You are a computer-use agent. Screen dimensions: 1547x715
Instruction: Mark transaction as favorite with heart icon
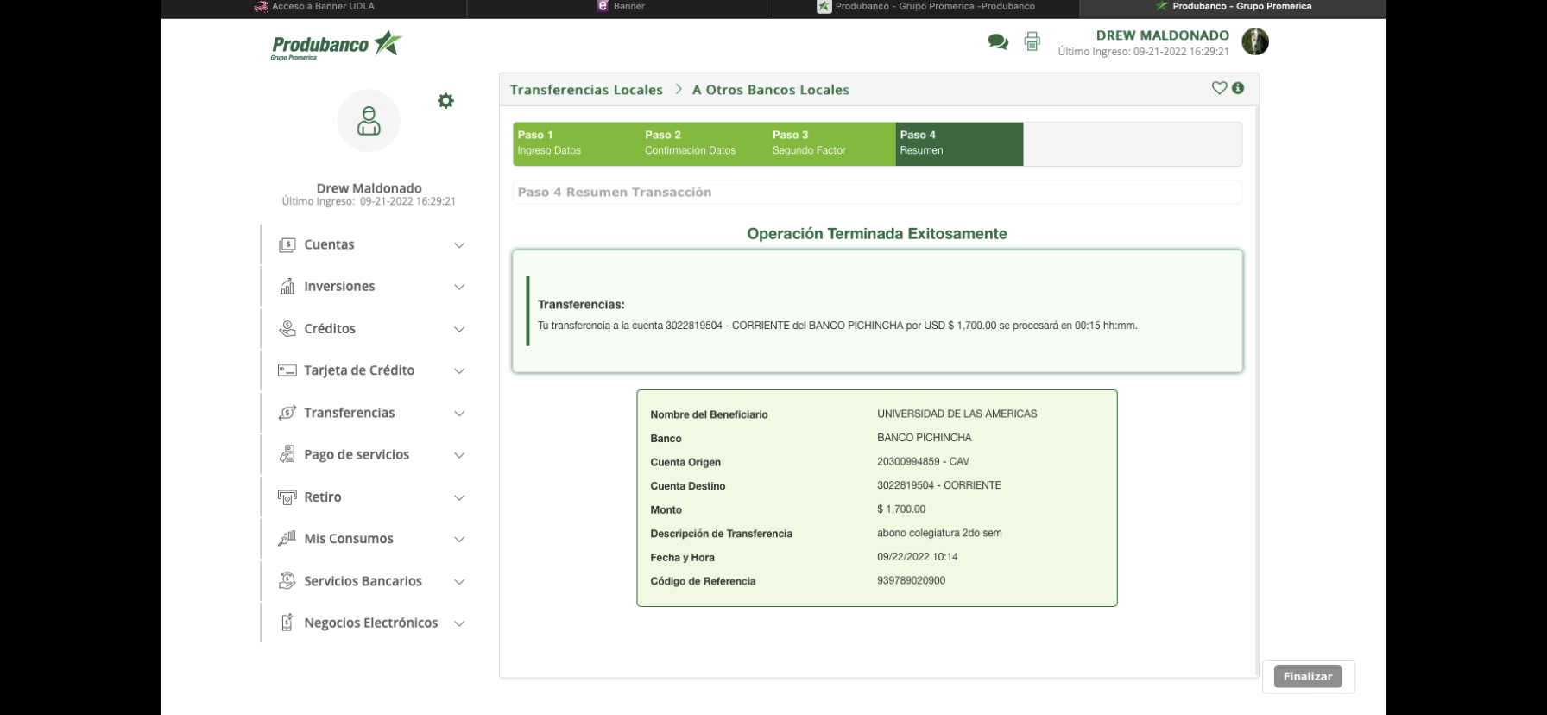click(1219, 88)
